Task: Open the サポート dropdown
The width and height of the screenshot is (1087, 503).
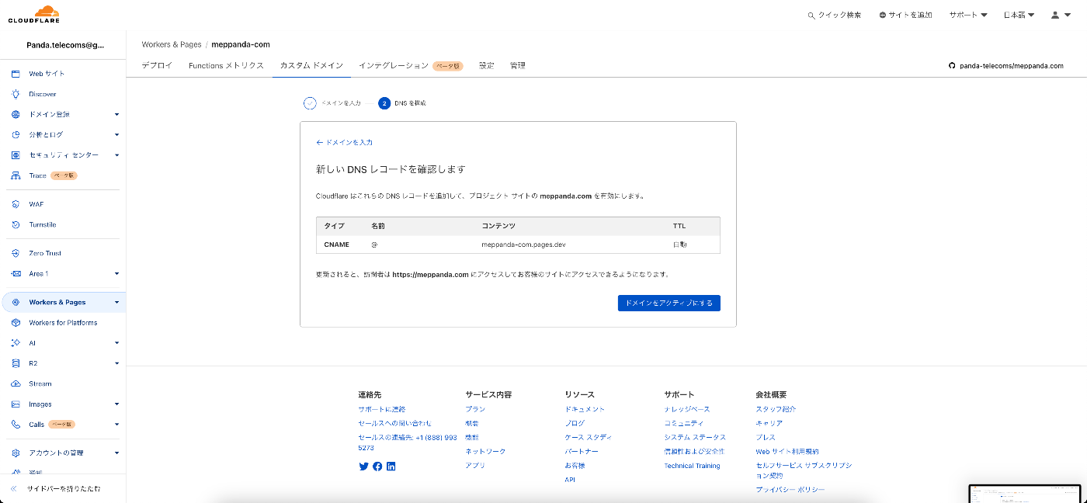Action: click(967, 15)
